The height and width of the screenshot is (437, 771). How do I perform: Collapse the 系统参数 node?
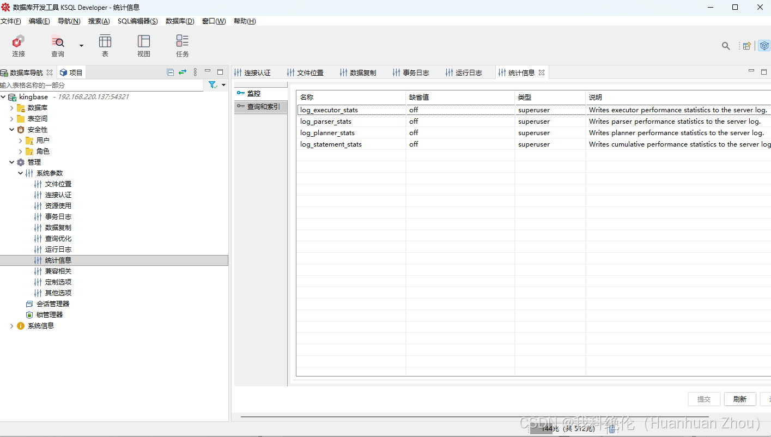click(21, 173)
